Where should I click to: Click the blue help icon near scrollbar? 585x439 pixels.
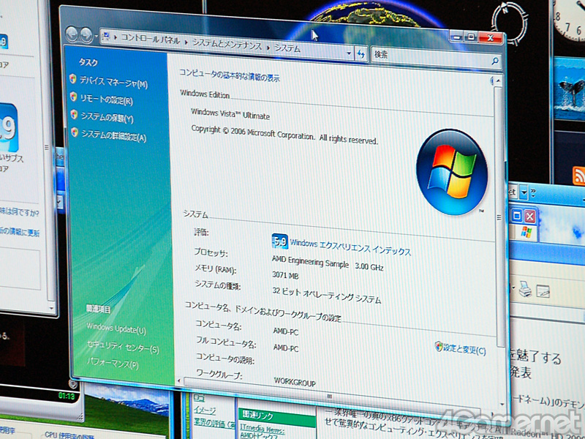coord(492,80)
